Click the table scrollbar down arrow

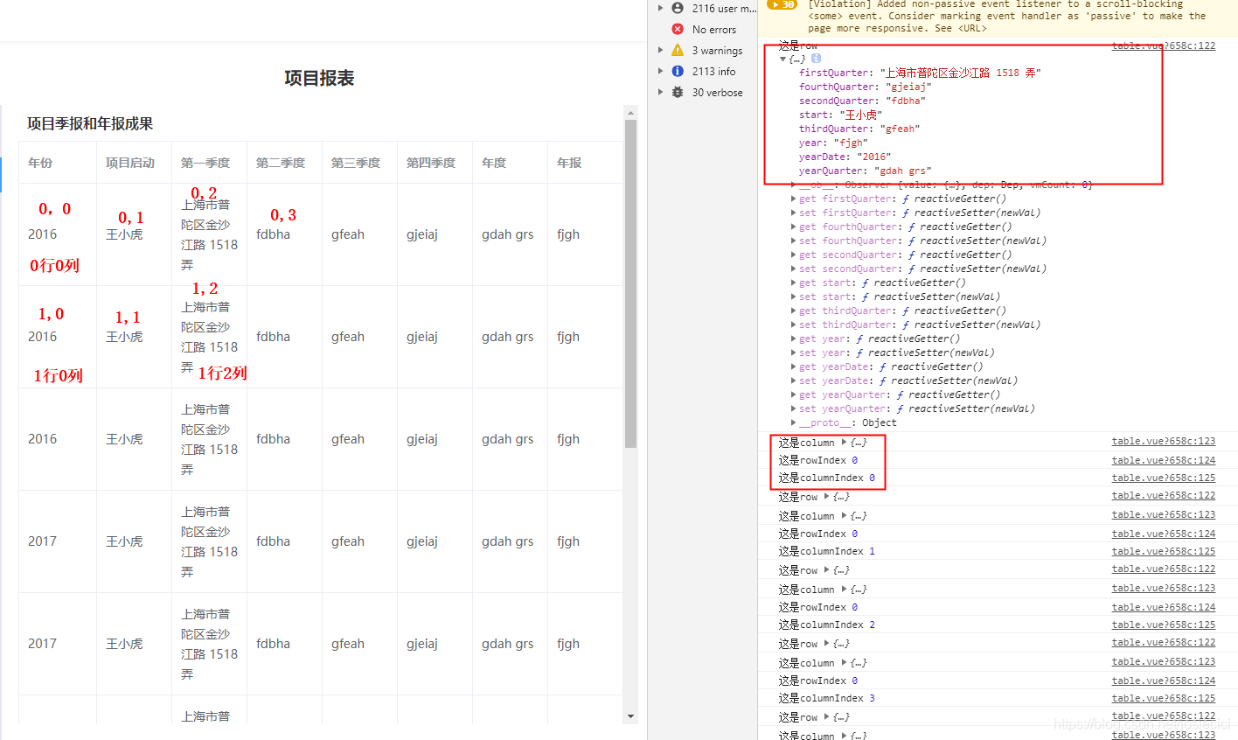pos(631,716)
